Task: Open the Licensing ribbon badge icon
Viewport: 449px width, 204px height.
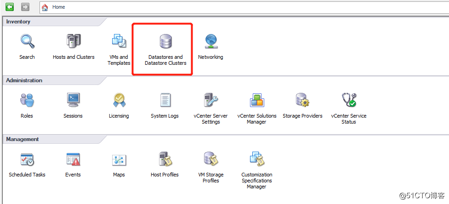Action: 119,100
